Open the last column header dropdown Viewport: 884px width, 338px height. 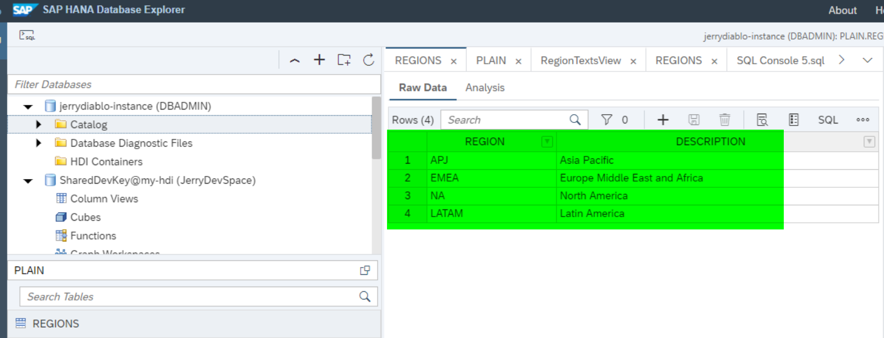tap(869, 141)
